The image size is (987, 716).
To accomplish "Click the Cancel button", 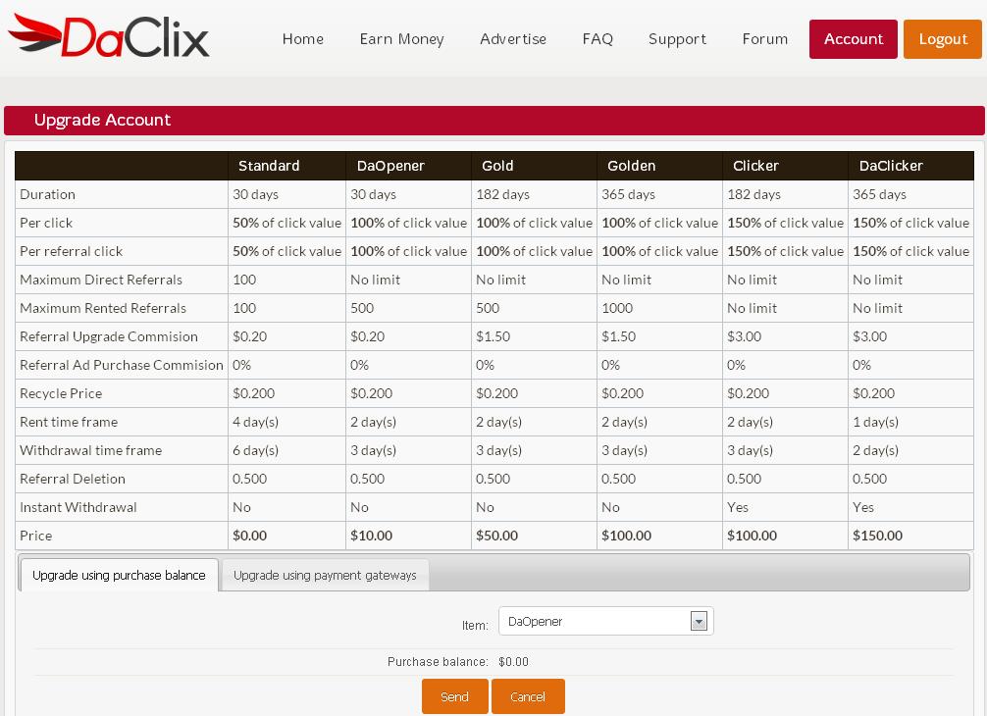I will click(x=528, y=696).
